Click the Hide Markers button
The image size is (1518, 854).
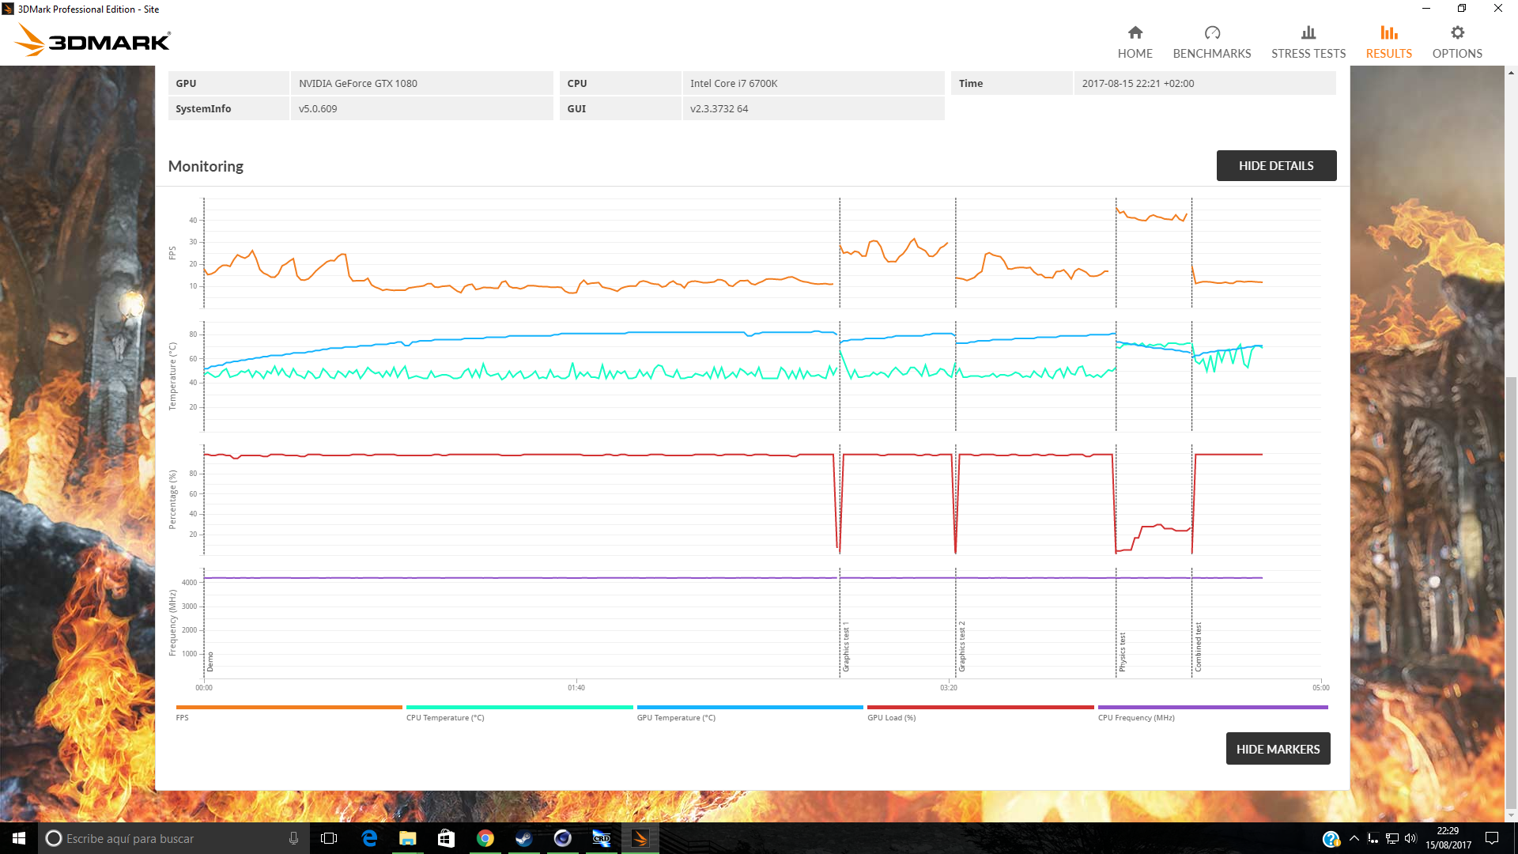pos(1277,749)
